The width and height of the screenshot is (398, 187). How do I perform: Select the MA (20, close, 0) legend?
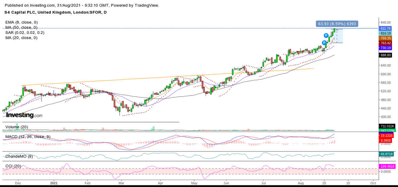[x=21, y=38]
